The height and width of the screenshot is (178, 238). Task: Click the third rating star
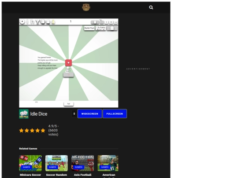coord(32,131)
